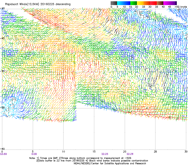Click the -45 latitude axis label

pos(2,38)
